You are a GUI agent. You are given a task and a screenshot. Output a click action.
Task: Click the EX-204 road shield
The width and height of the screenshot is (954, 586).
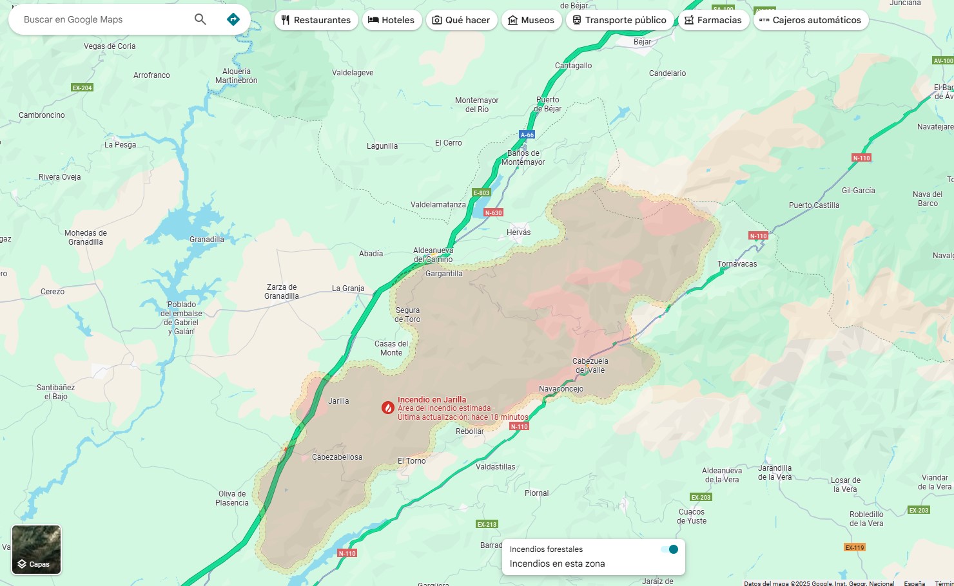(x=82, y=88)
